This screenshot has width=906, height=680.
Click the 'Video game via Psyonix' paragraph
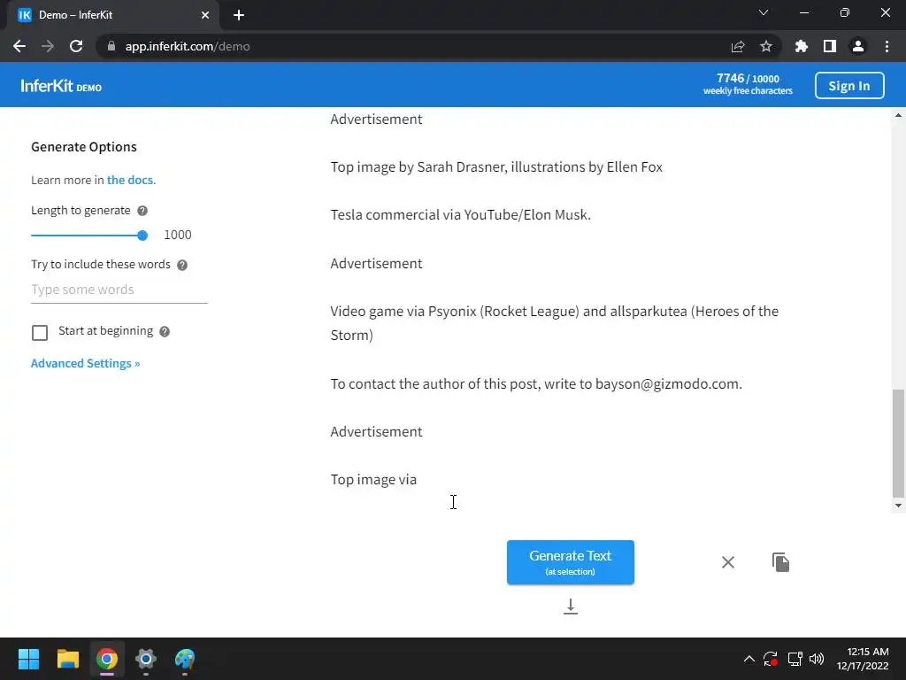pyautogui.click(x=555, y=323)
